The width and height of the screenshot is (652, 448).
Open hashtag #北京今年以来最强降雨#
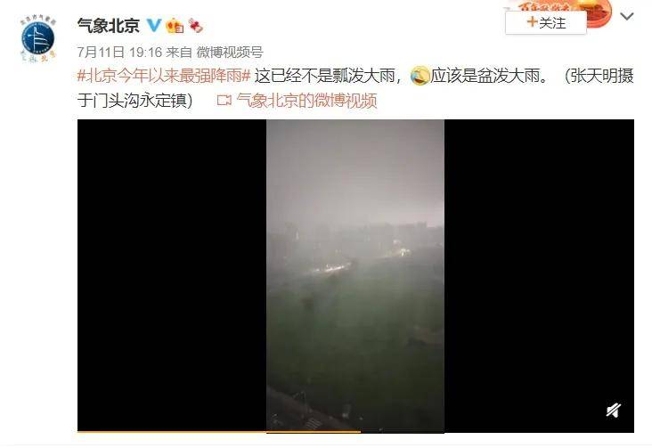(x=164, y=76)
